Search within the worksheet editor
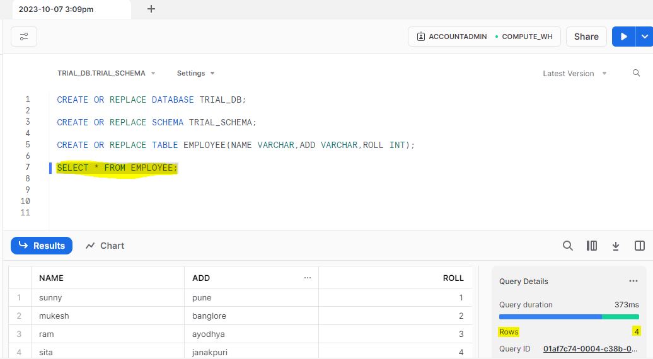This screenshot has width=653, height=359. click(x=636, y=73)
